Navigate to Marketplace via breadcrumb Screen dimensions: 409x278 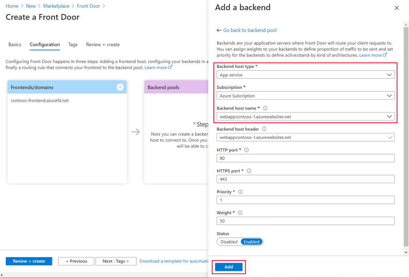coord(56,6)
